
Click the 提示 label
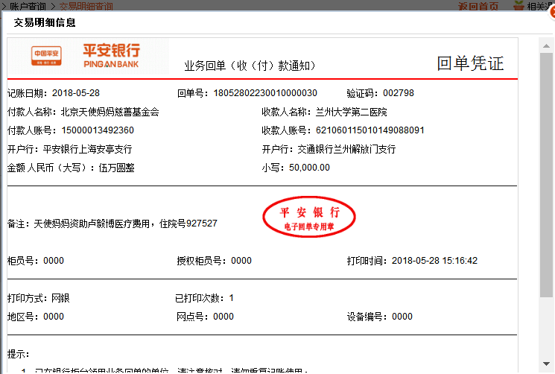tap(18, 354)
